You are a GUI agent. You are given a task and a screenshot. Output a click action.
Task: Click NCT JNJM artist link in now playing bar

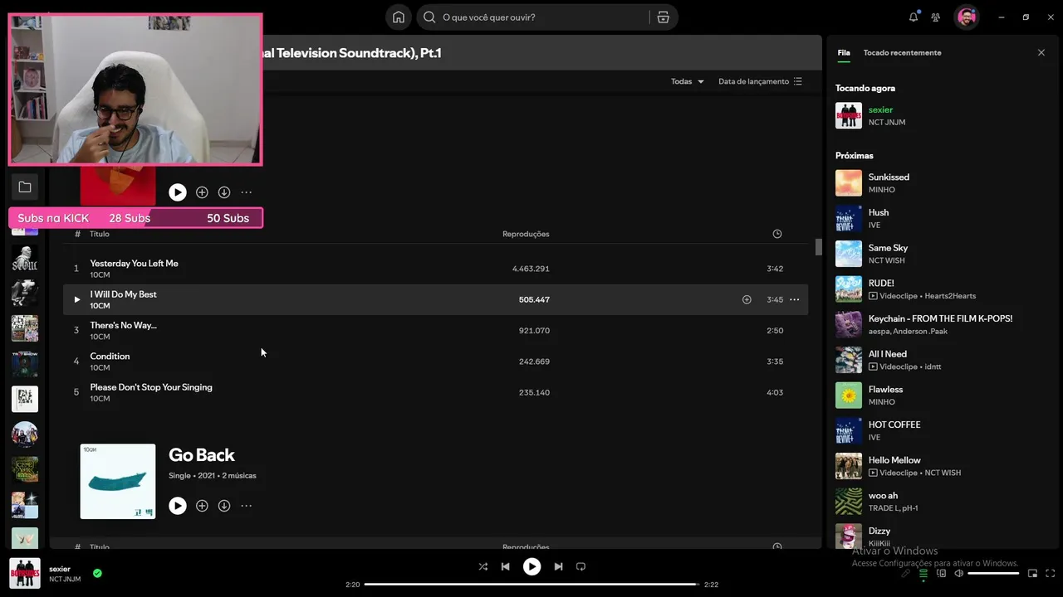point(65,580)
